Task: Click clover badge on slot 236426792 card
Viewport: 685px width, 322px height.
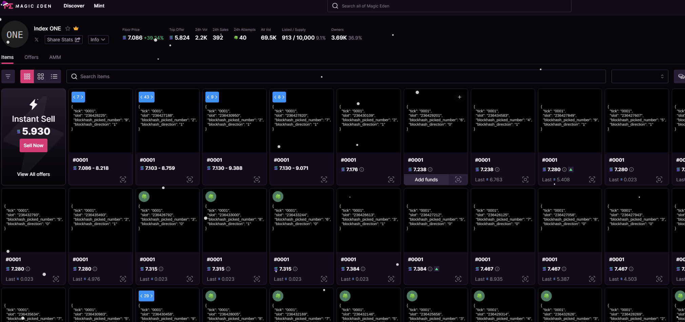Action: [x=144, y=197]
